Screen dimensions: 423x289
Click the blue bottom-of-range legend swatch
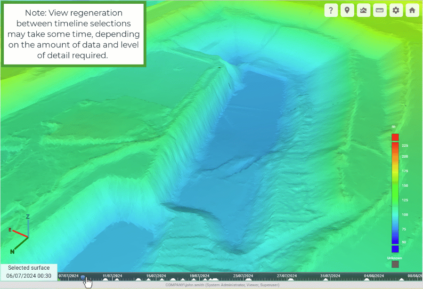[395, 249]
